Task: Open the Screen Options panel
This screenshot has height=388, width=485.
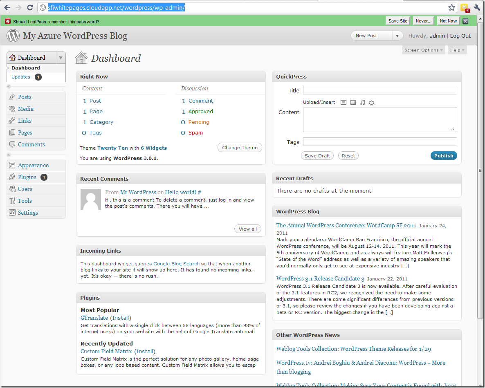Action: click(423, 50)
